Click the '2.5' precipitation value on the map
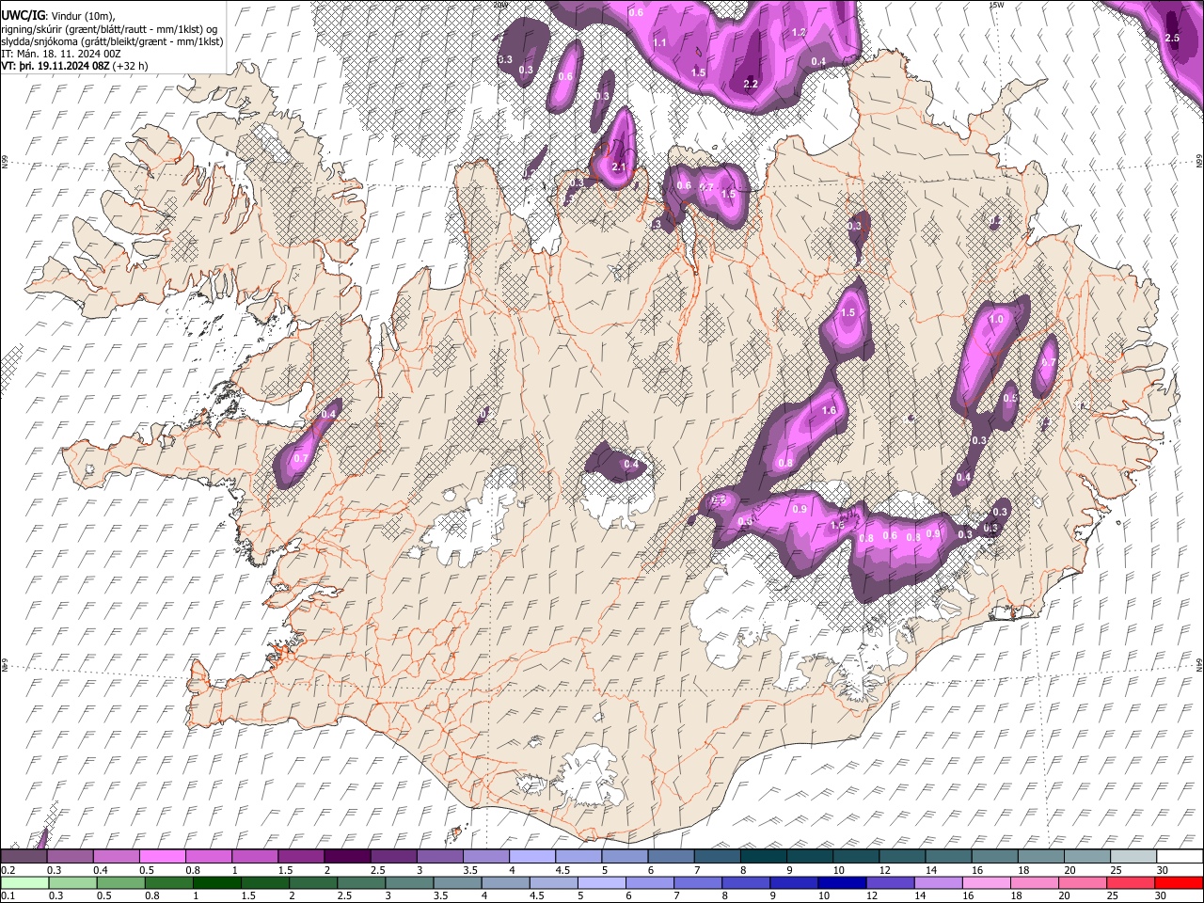The width and height of the screenshot is (1204, 903). 1172,38
